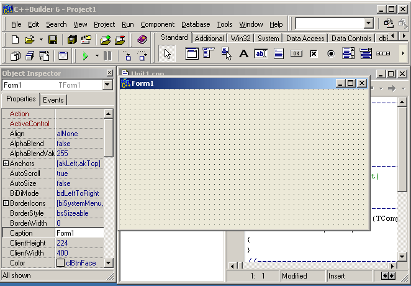Select the Button component (OK icon)
Viewport: 411px width, 286px height.
coord(296,53)
